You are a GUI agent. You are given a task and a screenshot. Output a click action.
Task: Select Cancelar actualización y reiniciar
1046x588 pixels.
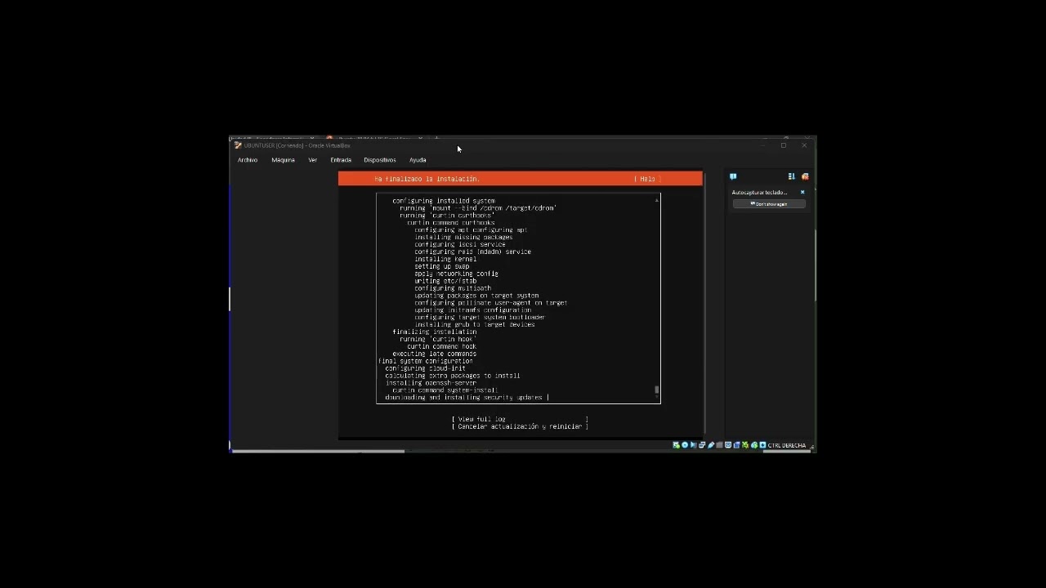(520, 426)
